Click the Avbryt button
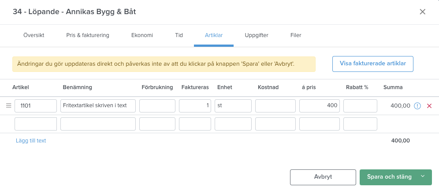This screenshot has width=439, height=191. (x=323, y=177)
